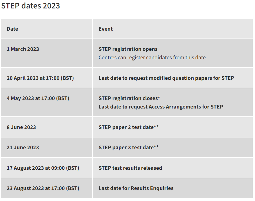Click the "STEP registration opens" text

(128, 49)
